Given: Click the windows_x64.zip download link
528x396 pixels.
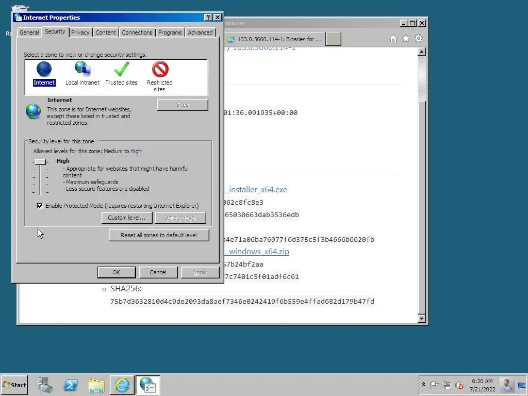Looking at the screenshot, I should coord(257,252).
